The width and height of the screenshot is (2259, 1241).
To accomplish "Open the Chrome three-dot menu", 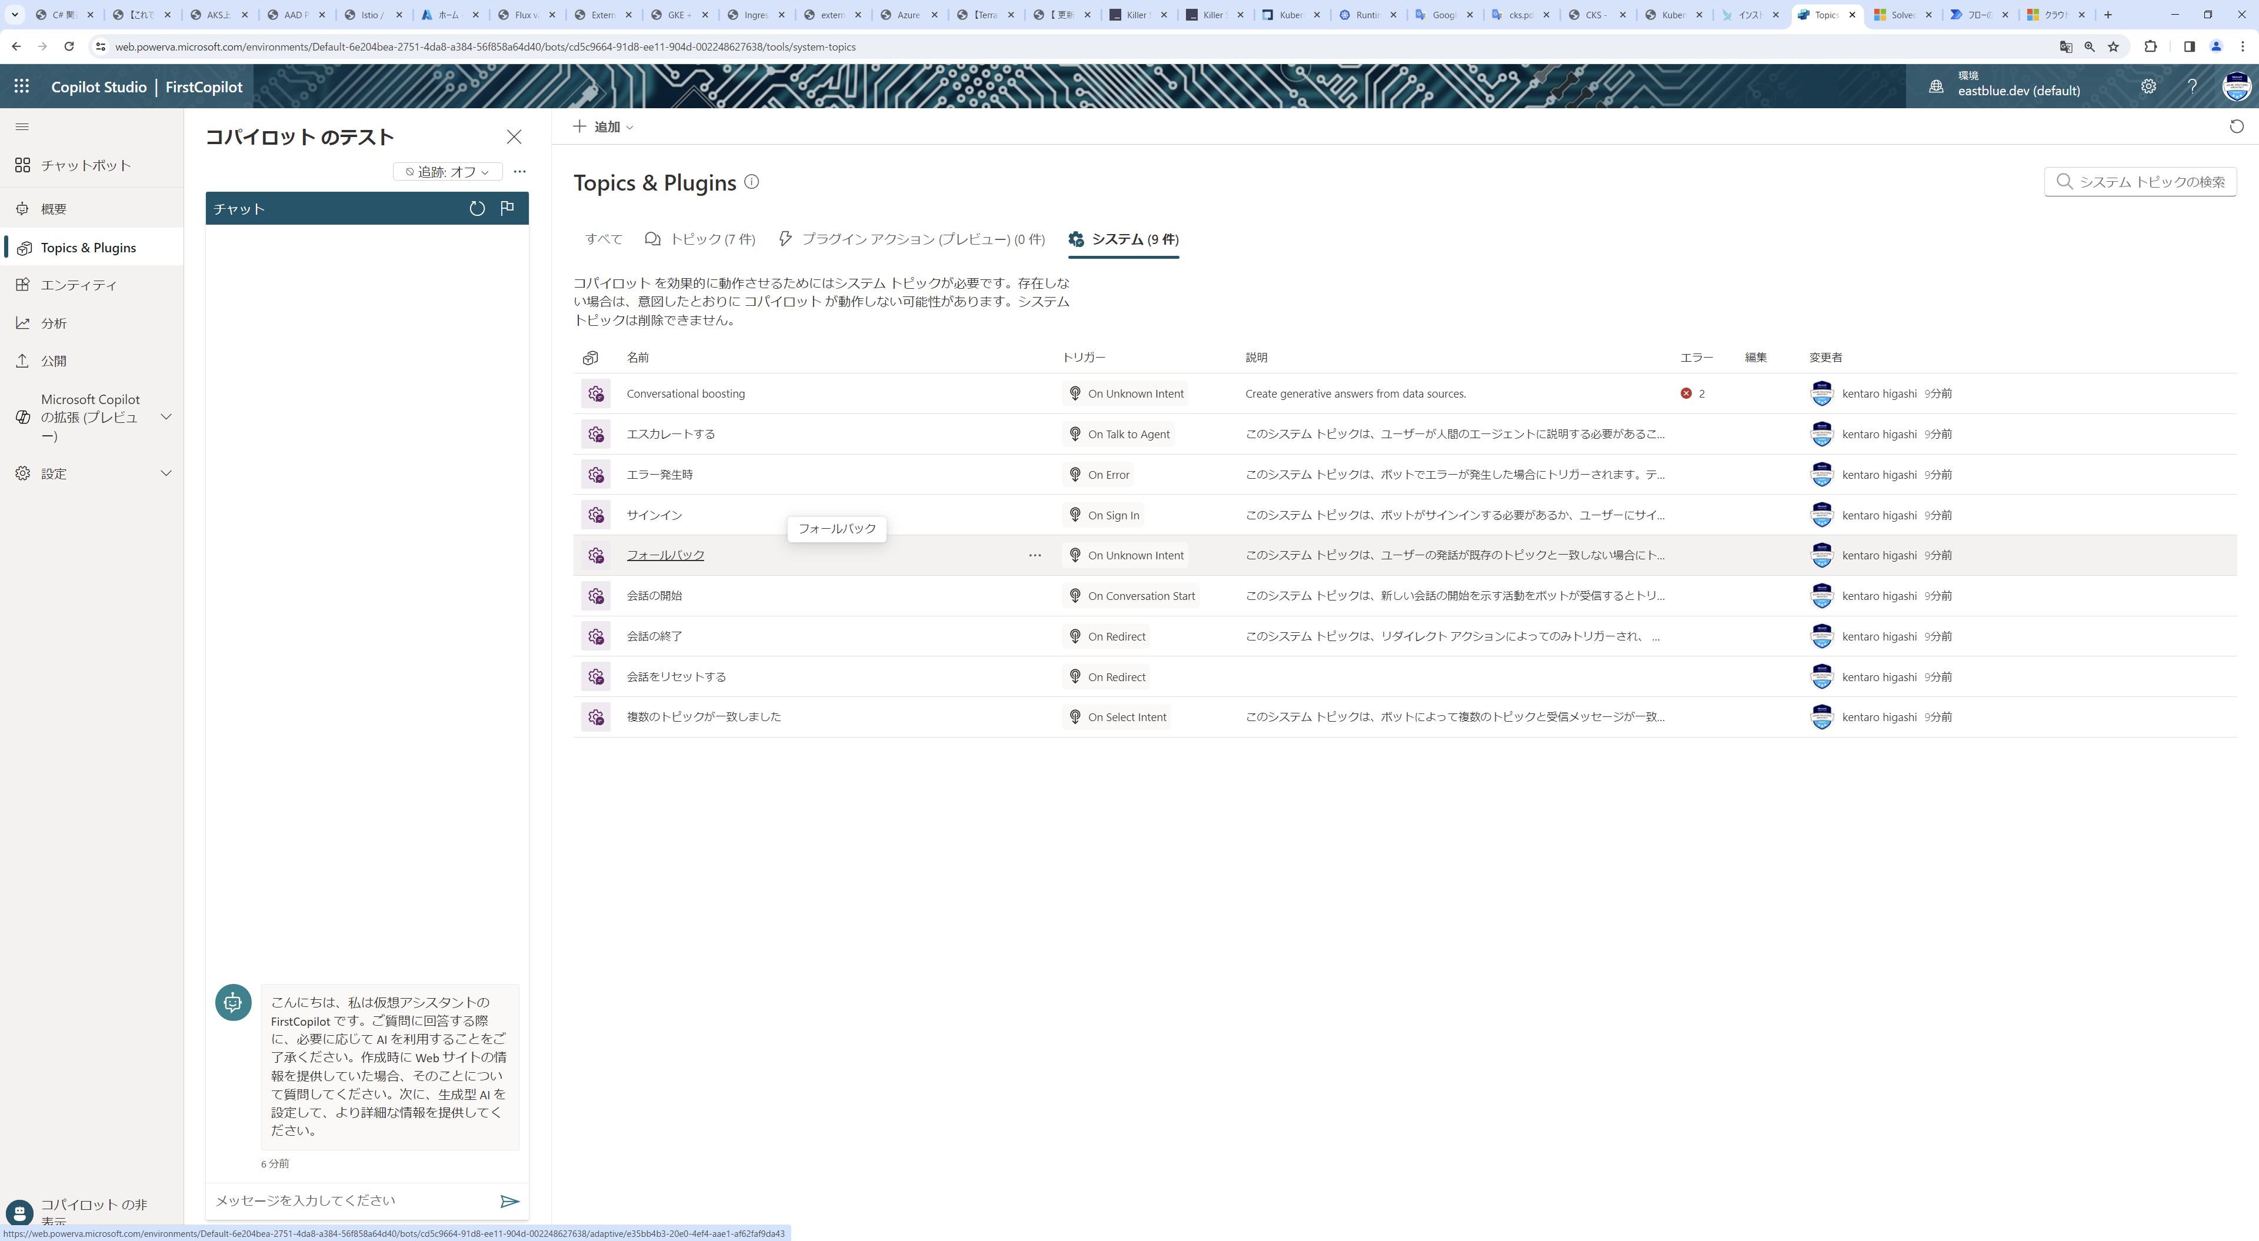I will [x=2243, y=46].
